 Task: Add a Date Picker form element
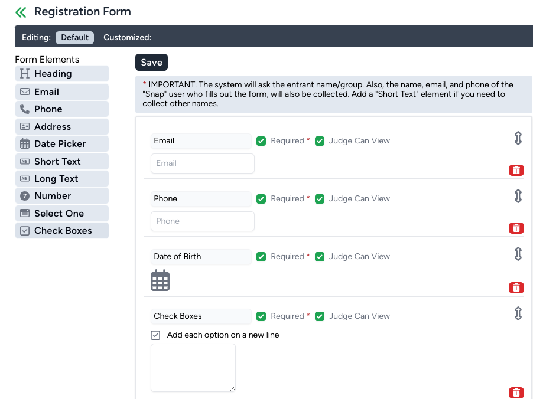[x=62, y=144]
